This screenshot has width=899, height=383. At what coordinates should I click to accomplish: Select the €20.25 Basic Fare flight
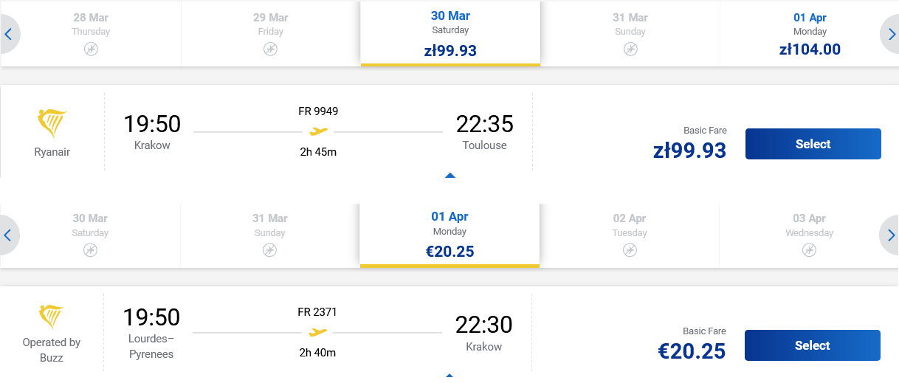click(813, 345)
